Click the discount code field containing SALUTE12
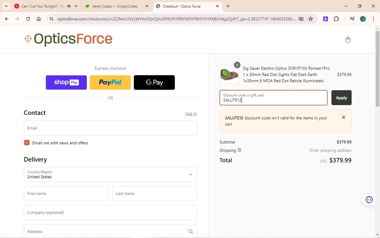Screen dimensions: 380x238 click(x=273, y=98)
